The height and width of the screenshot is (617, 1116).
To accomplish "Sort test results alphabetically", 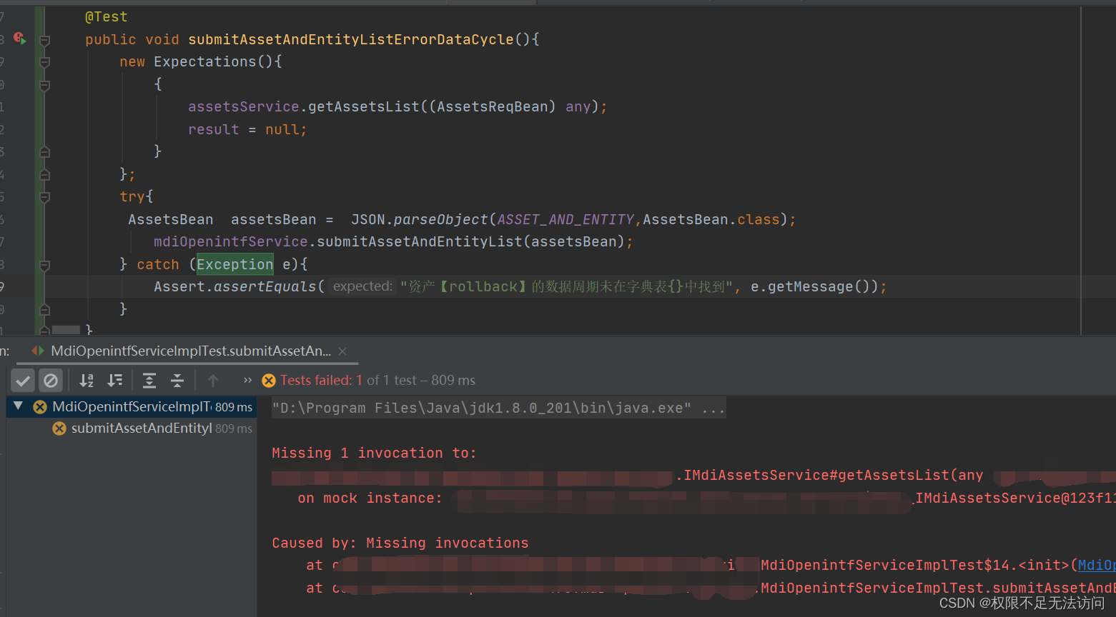I will coord(86,380).
